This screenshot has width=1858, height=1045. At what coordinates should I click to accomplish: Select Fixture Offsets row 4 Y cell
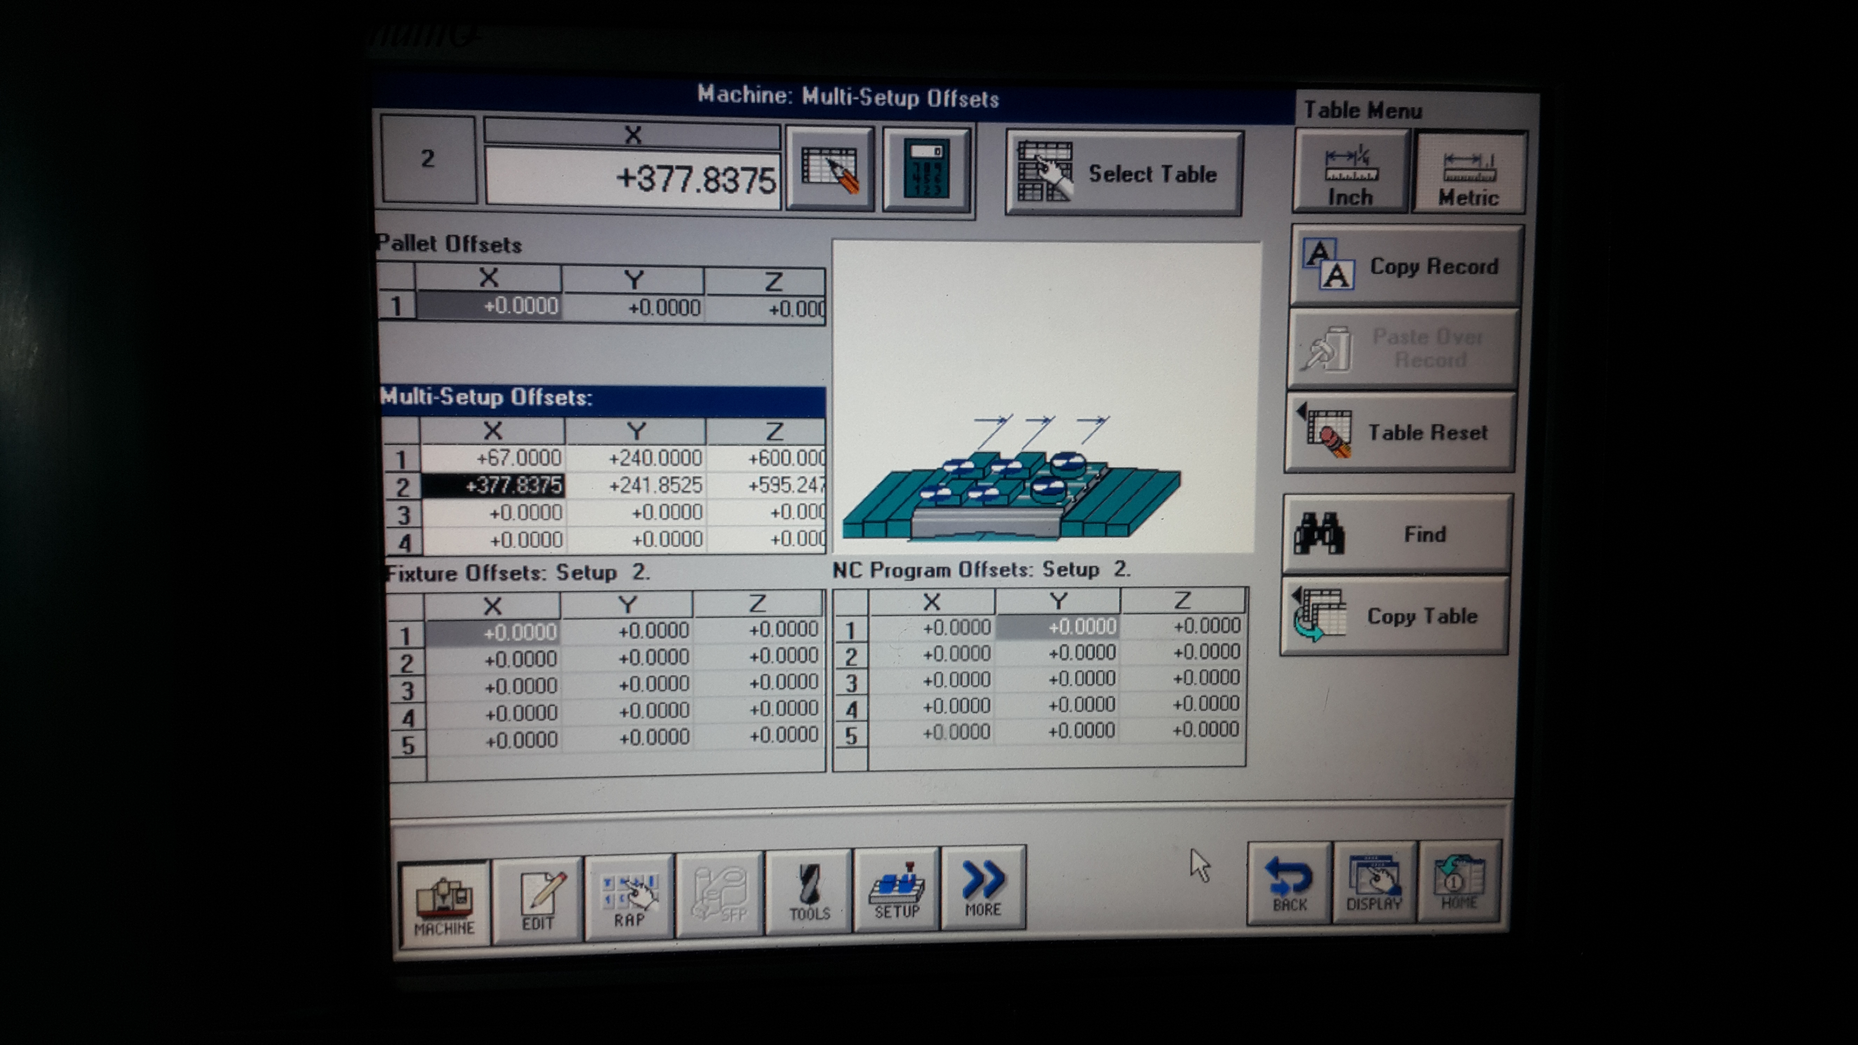pos(627,711)
